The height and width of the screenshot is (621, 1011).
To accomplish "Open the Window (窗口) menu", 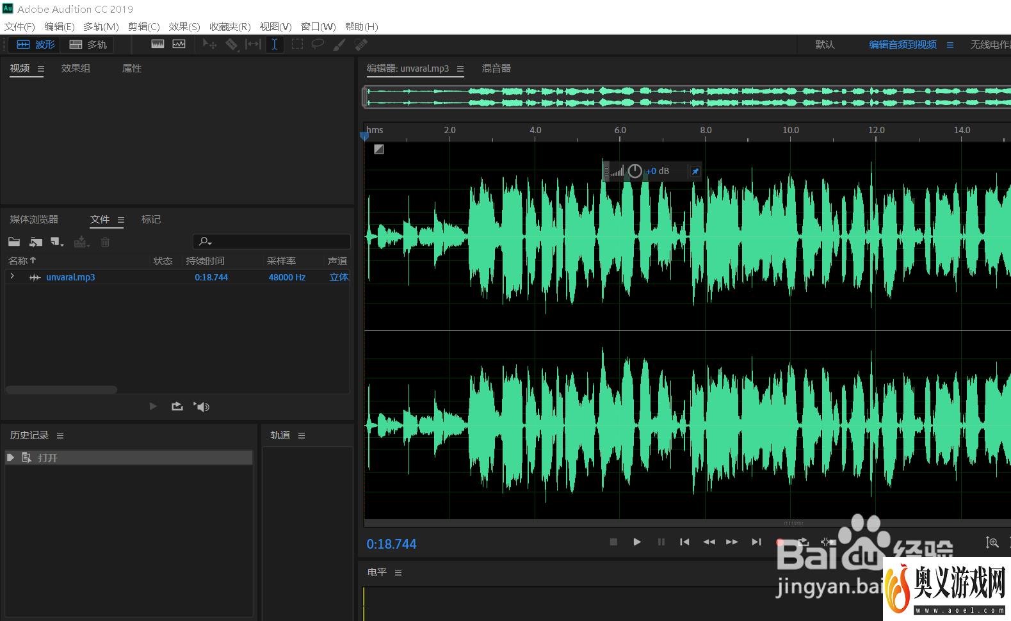I will [x=318, y=26].
